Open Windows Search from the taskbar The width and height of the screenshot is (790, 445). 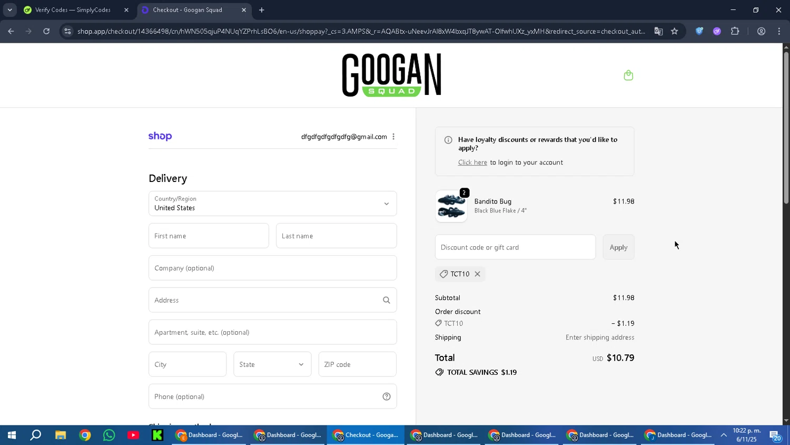coord(35,435)
